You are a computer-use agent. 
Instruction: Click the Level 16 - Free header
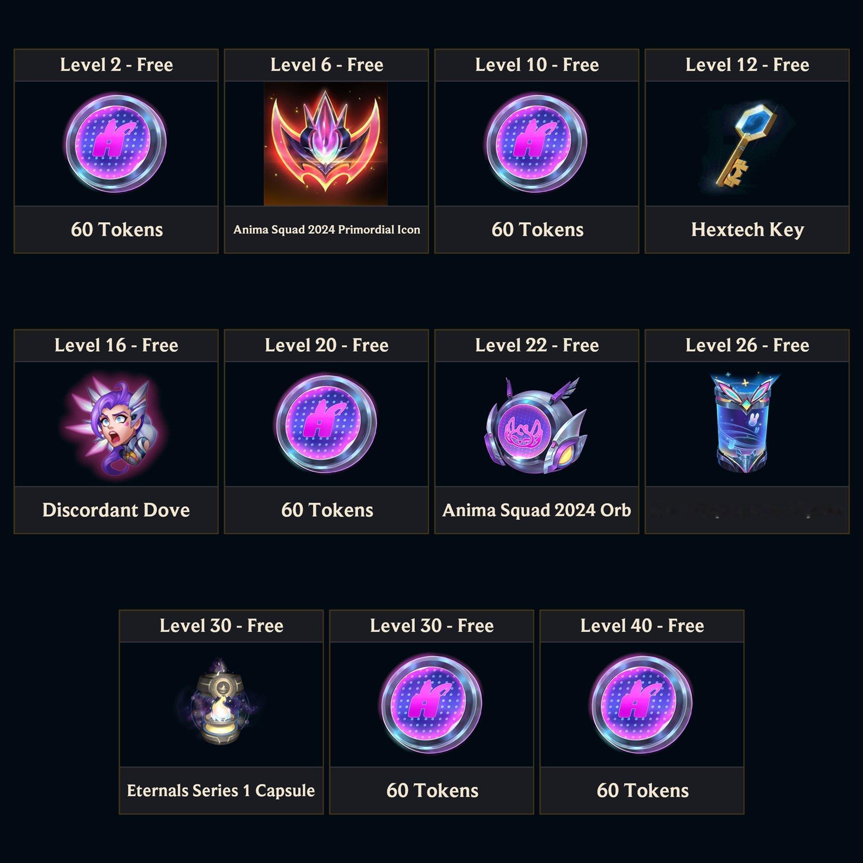click(x=116, y=345)
